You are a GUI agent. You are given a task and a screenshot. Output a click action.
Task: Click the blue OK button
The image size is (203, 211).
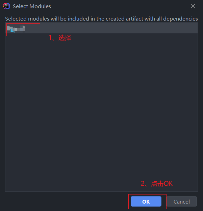(x=146, y=202)
